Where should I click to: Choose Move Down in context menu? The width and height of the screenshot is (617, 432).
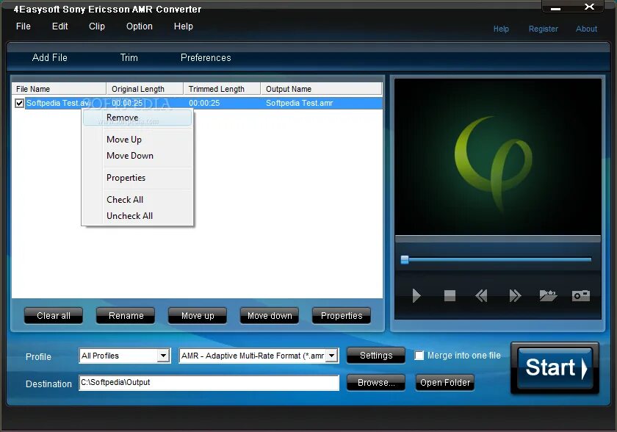pos(137,156)
